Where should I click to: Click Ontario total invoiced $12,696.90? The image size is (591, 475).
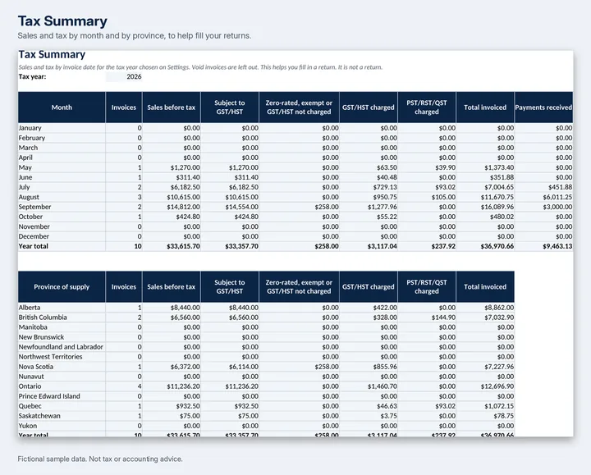(497, 386)
